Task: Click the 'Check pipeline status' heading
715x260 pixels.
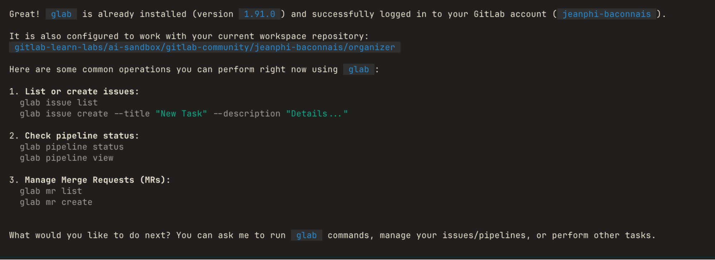Action: coord(82,136)
